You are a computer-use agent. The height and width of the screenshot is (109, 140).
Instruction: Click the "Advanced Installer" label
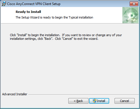(x=15, y=94)
